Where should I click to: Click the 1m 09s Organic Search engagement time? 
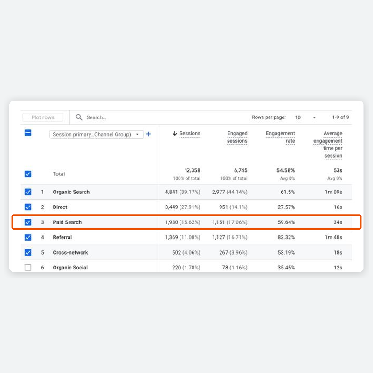(x=333, y=192)
